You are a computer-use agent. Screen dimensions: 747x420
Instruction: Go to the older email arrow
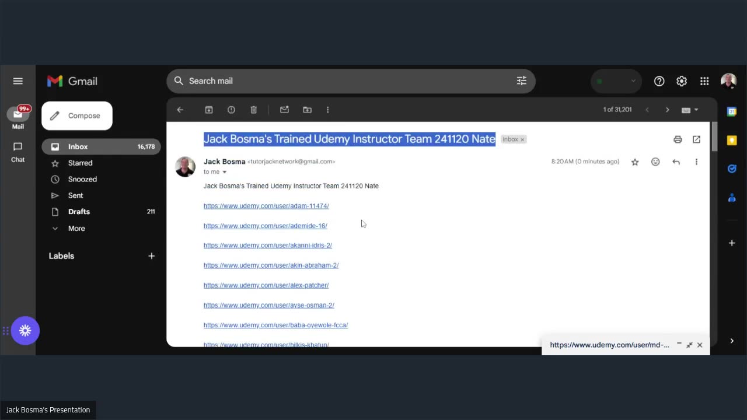click(x=668, y=110)
